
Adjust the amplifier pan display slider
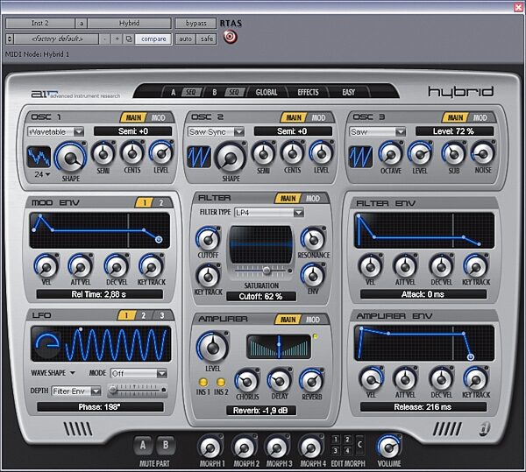coord(279,347)
